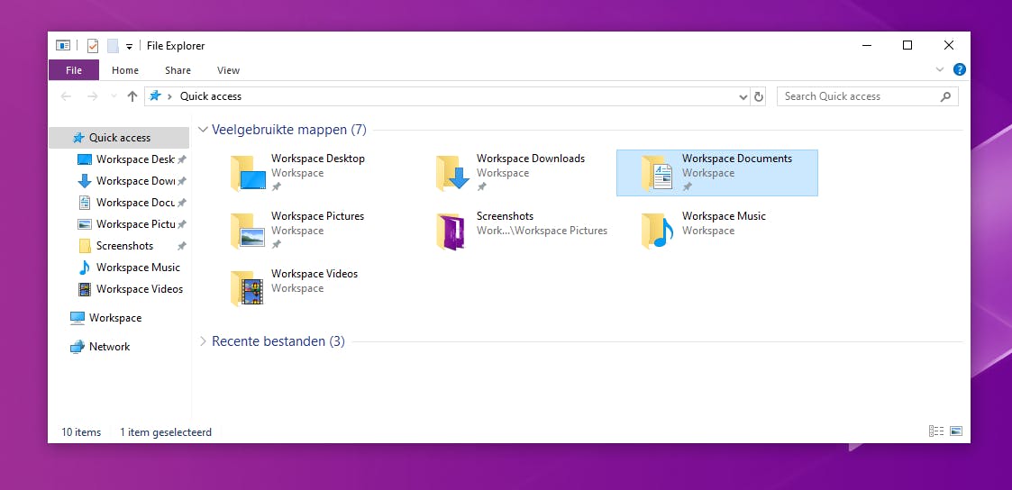Click the search magnifier icon

pyautogui.click(x=945, y=96)
